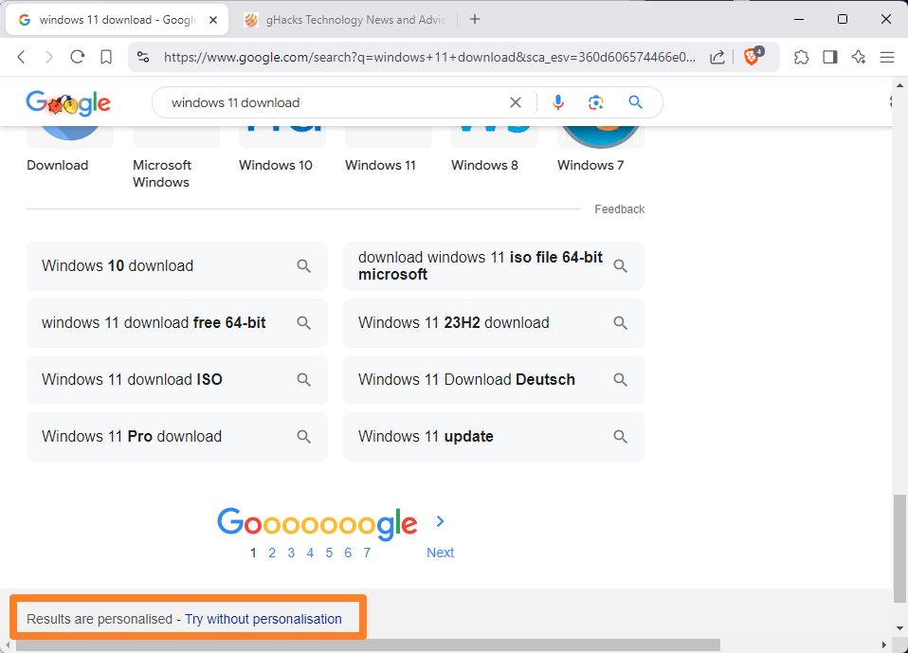The width and height of the screenshot is (908, 653).
Task: Click magnifier beside iso file 64-bit microsoft
Action: pos(620,265)
